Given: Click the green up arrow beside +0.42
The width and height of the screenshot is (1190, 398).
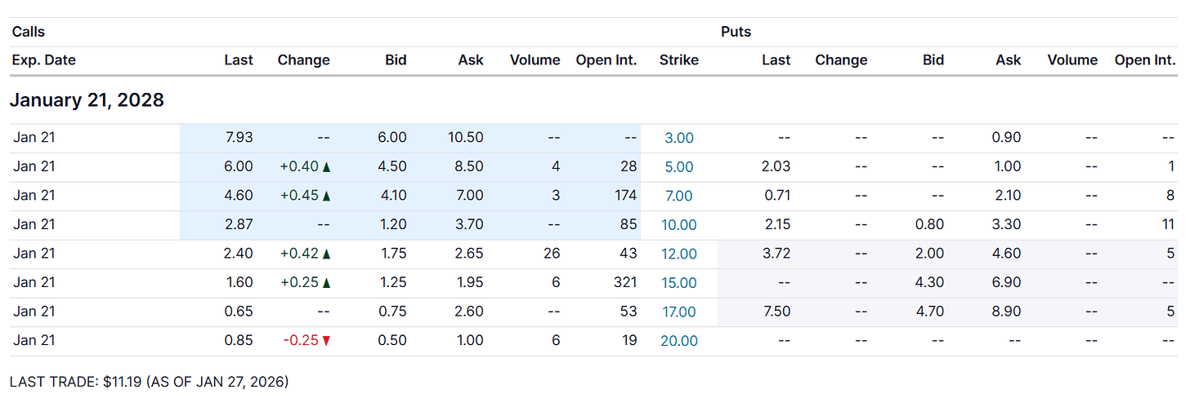Looking at the screenshot, I should click(x=327, y=254).
